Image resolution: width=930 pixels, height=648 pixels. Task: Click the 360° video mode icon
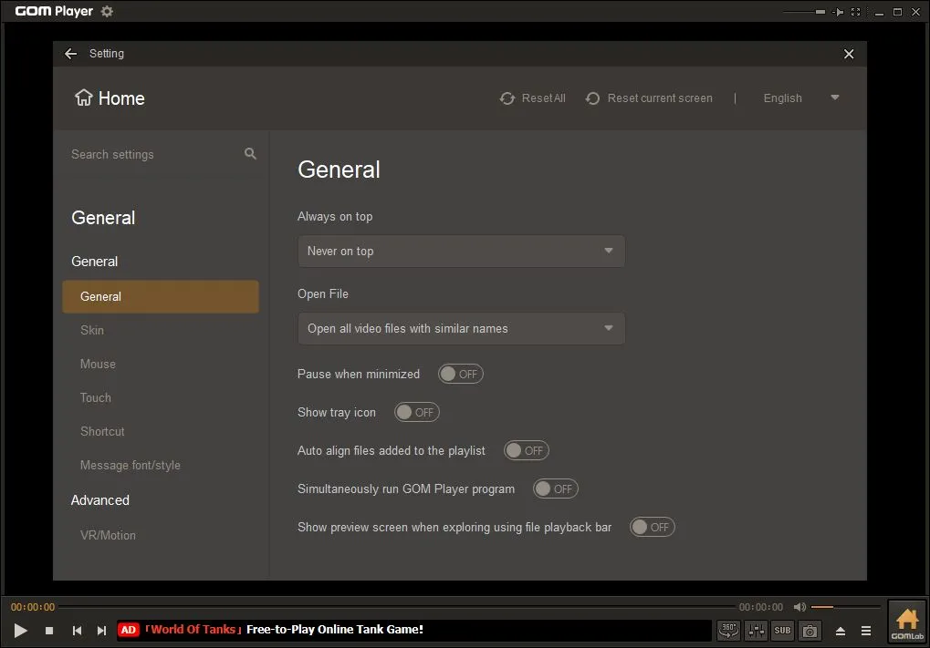(728, 630)
